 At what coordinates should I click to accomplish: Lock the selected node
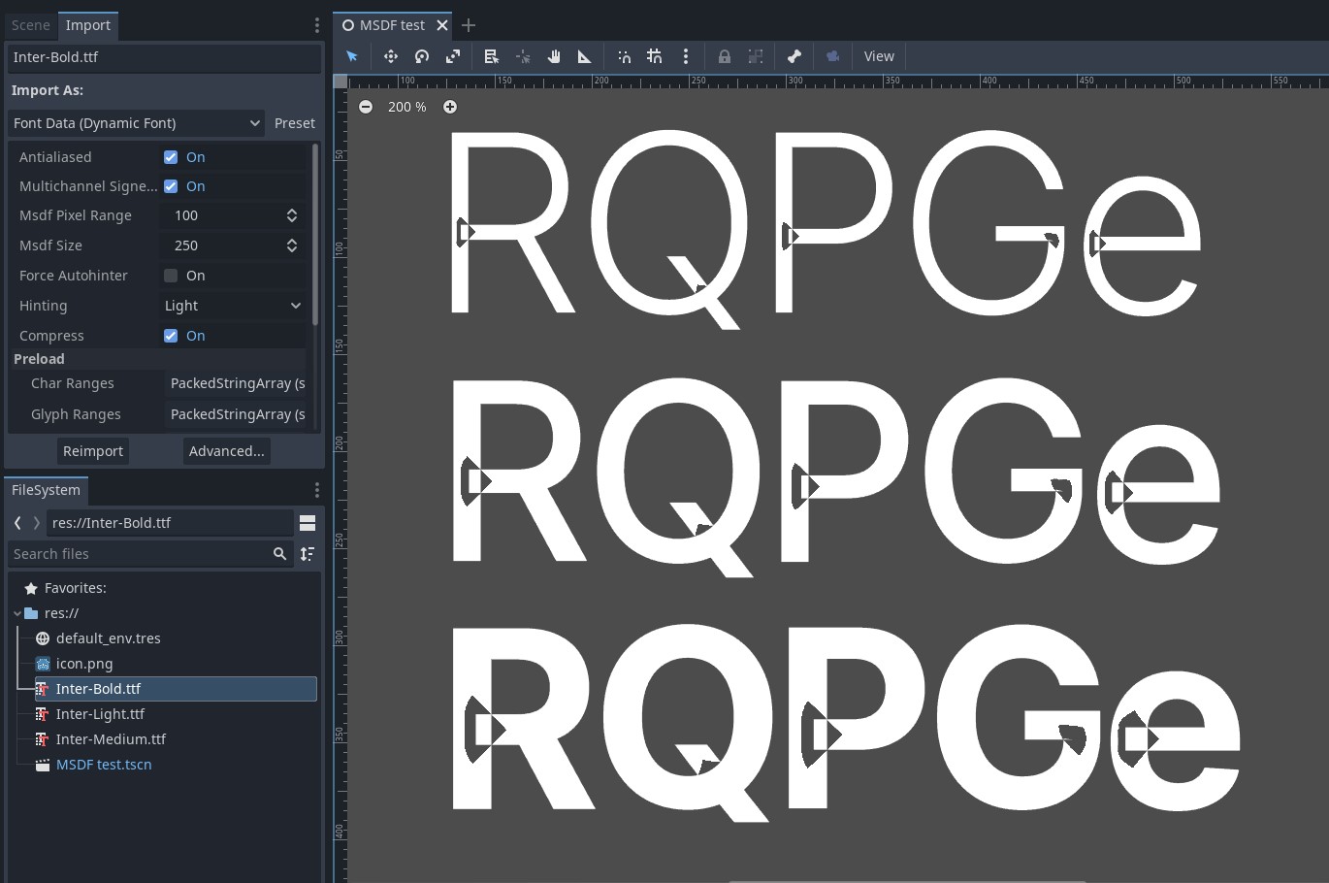click(725, 56)
